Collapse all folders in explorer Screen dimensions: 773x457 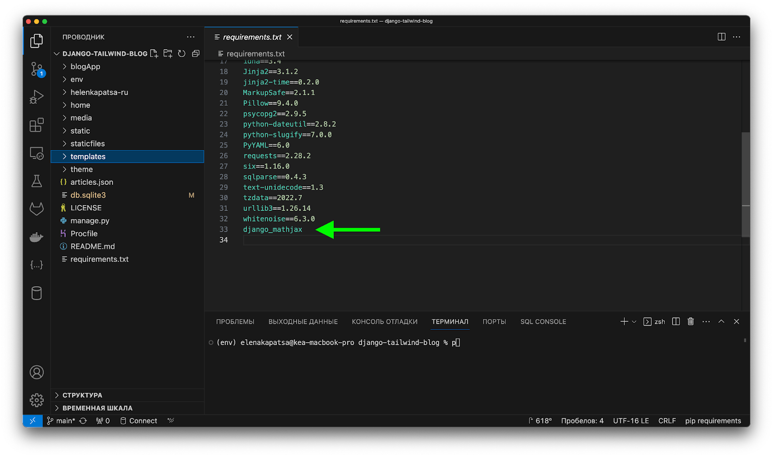click(196, 54)
